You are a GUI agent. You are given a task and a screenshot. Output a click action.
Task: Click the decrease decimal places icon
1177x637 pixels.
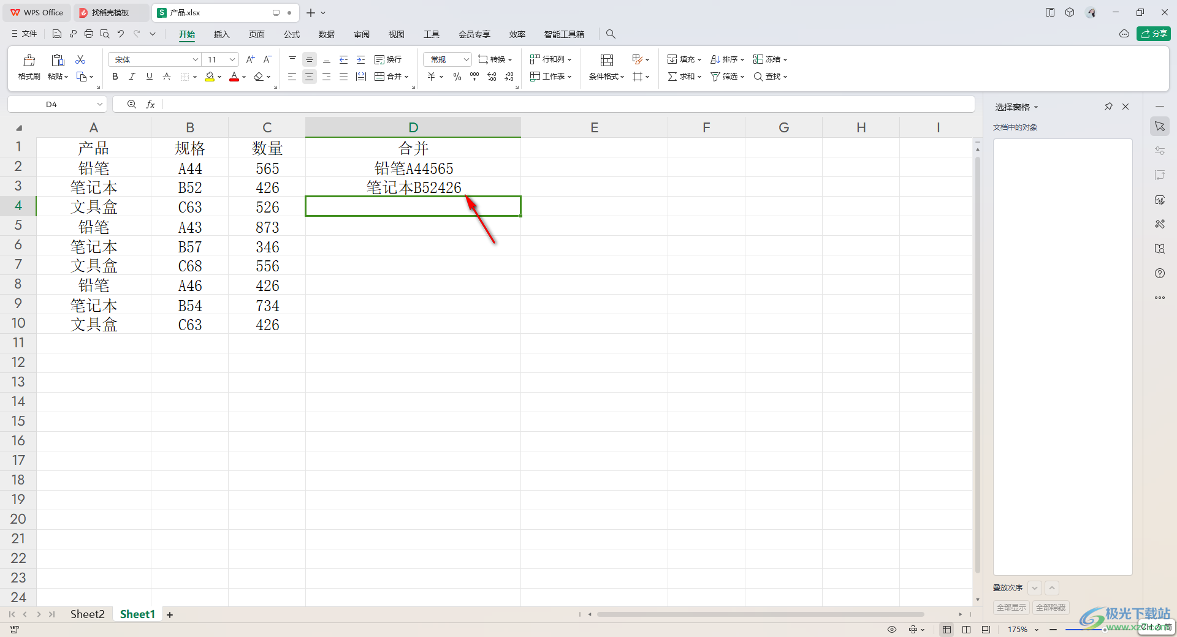(x=509, y=77)
